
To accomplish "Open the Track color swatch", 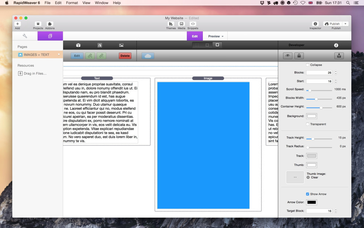I will tap(312, 156).
